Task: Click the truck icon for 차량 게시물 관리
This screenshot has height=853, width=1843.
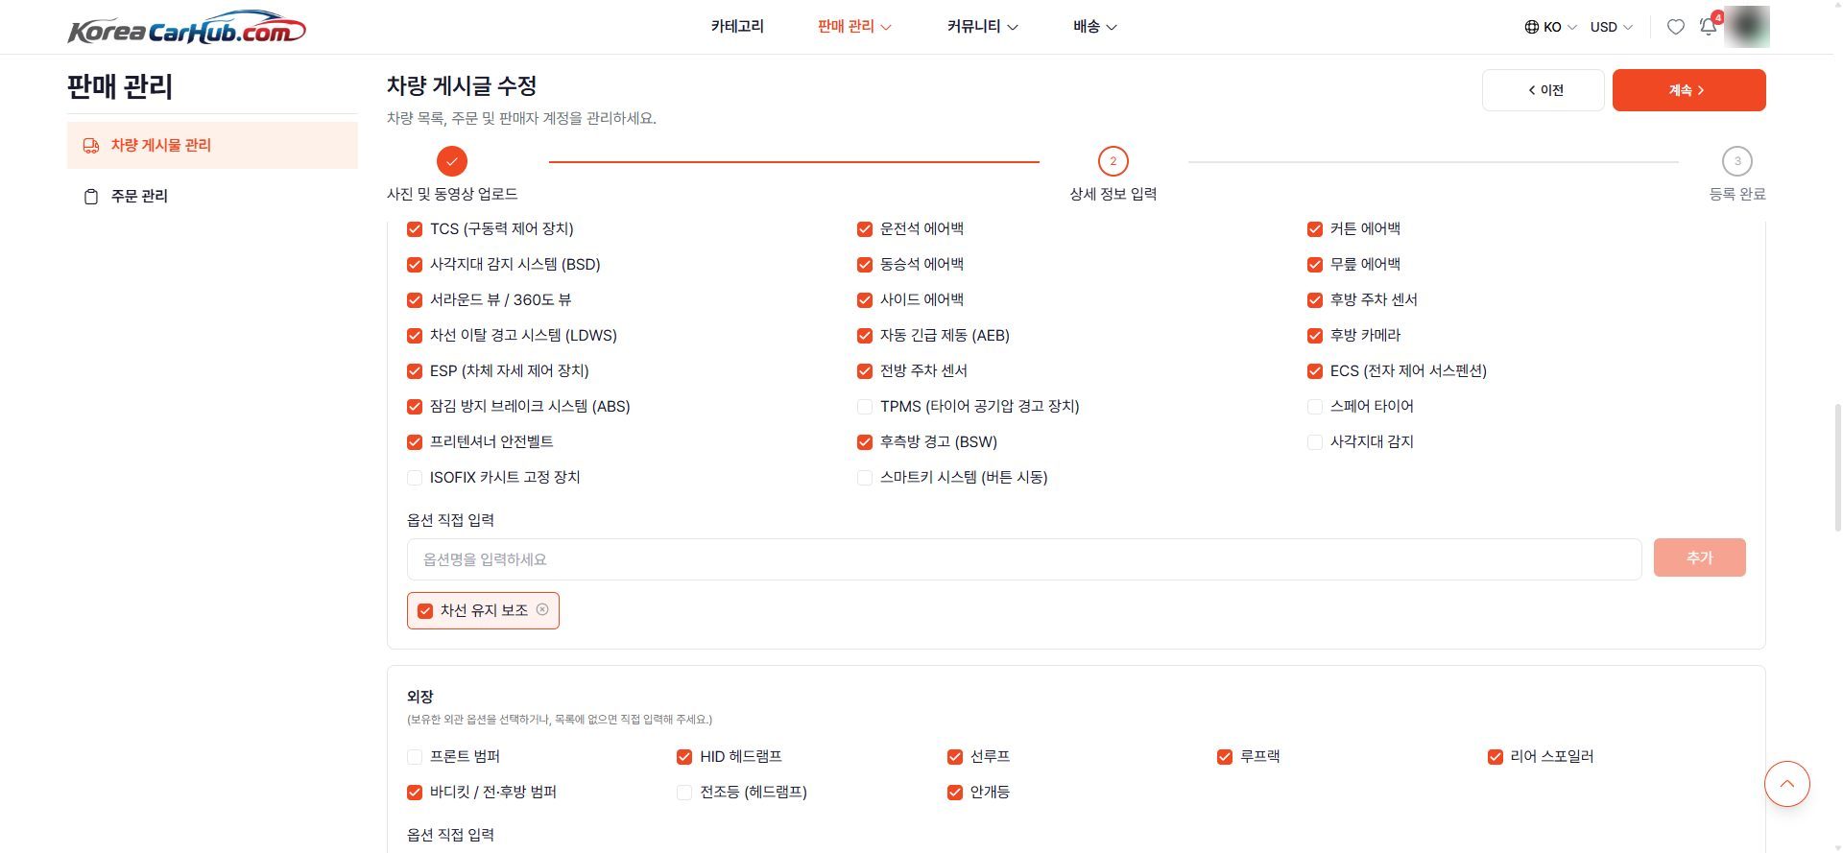Action: click(x=91, y=146)
